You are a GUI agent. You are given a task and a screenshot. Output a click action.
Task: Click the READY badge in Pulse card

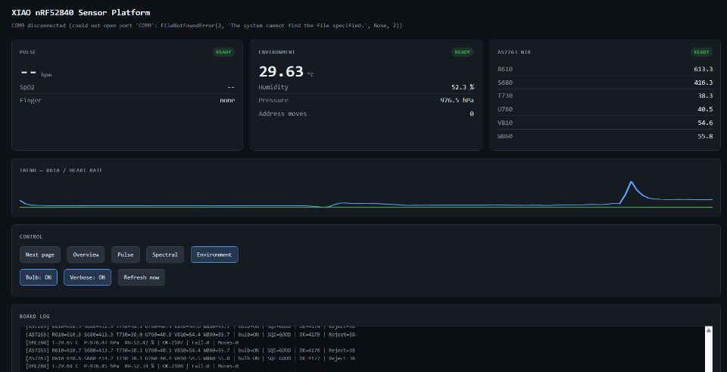pyautogui.click(x=223, y=52)
